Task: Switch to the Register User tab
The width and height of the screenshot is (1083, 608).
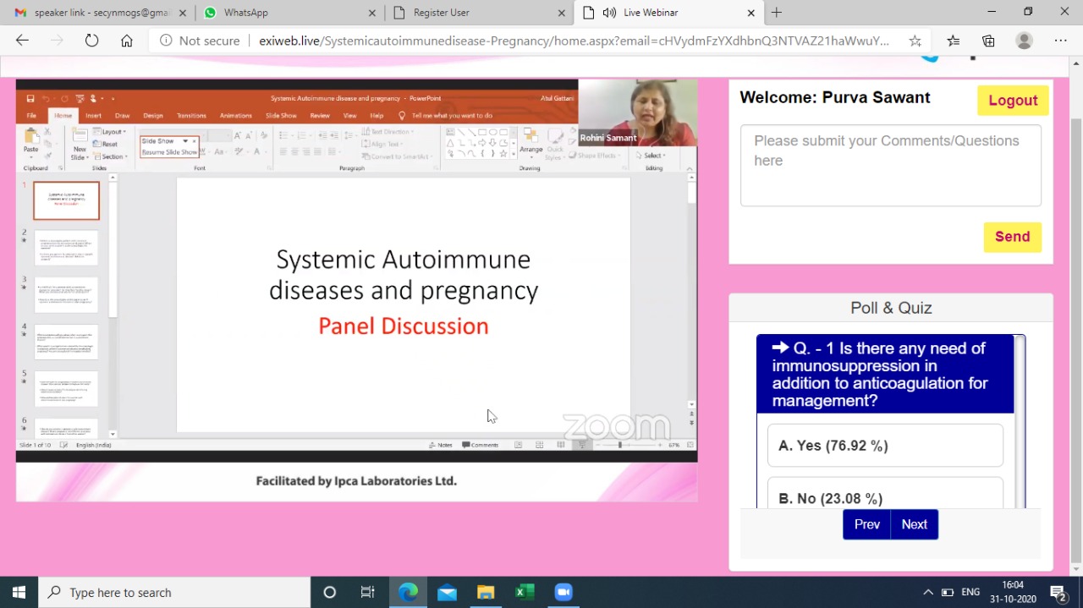Action: pos(478,13)
